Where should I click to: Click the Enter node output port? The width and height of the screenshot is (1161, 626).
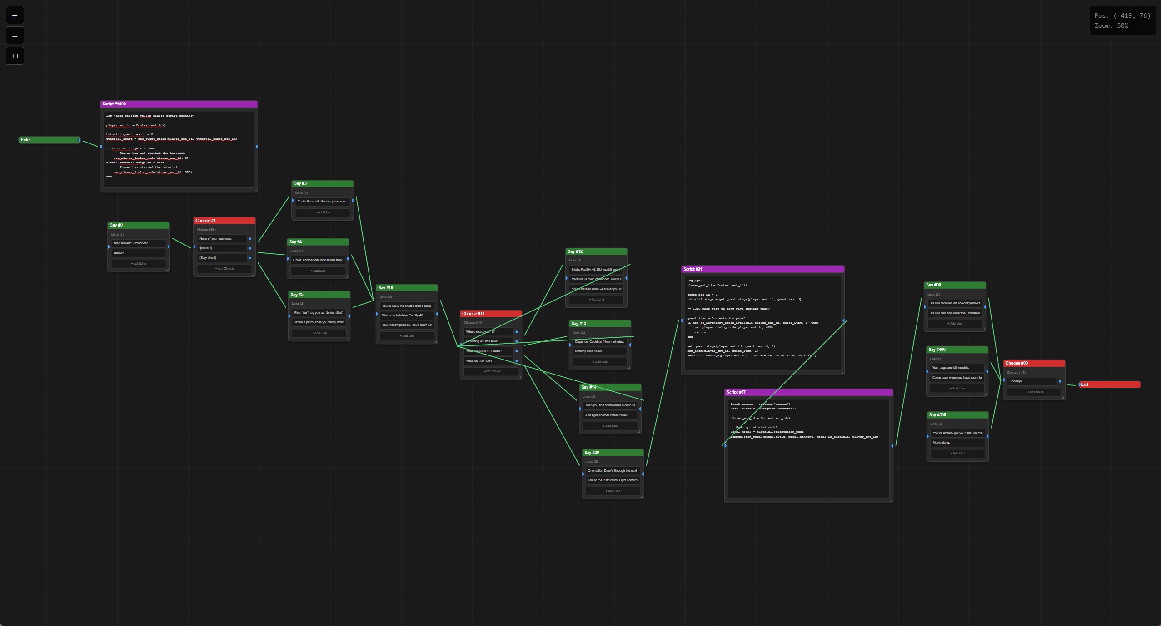80,140
